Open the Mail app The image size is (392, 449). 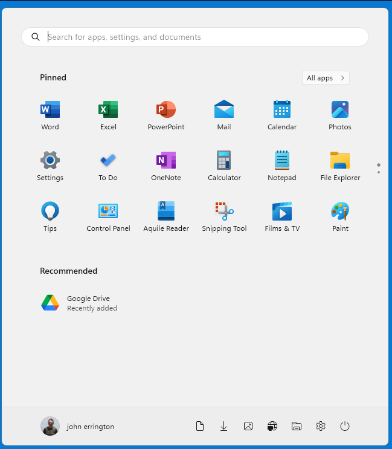(224, 115)
